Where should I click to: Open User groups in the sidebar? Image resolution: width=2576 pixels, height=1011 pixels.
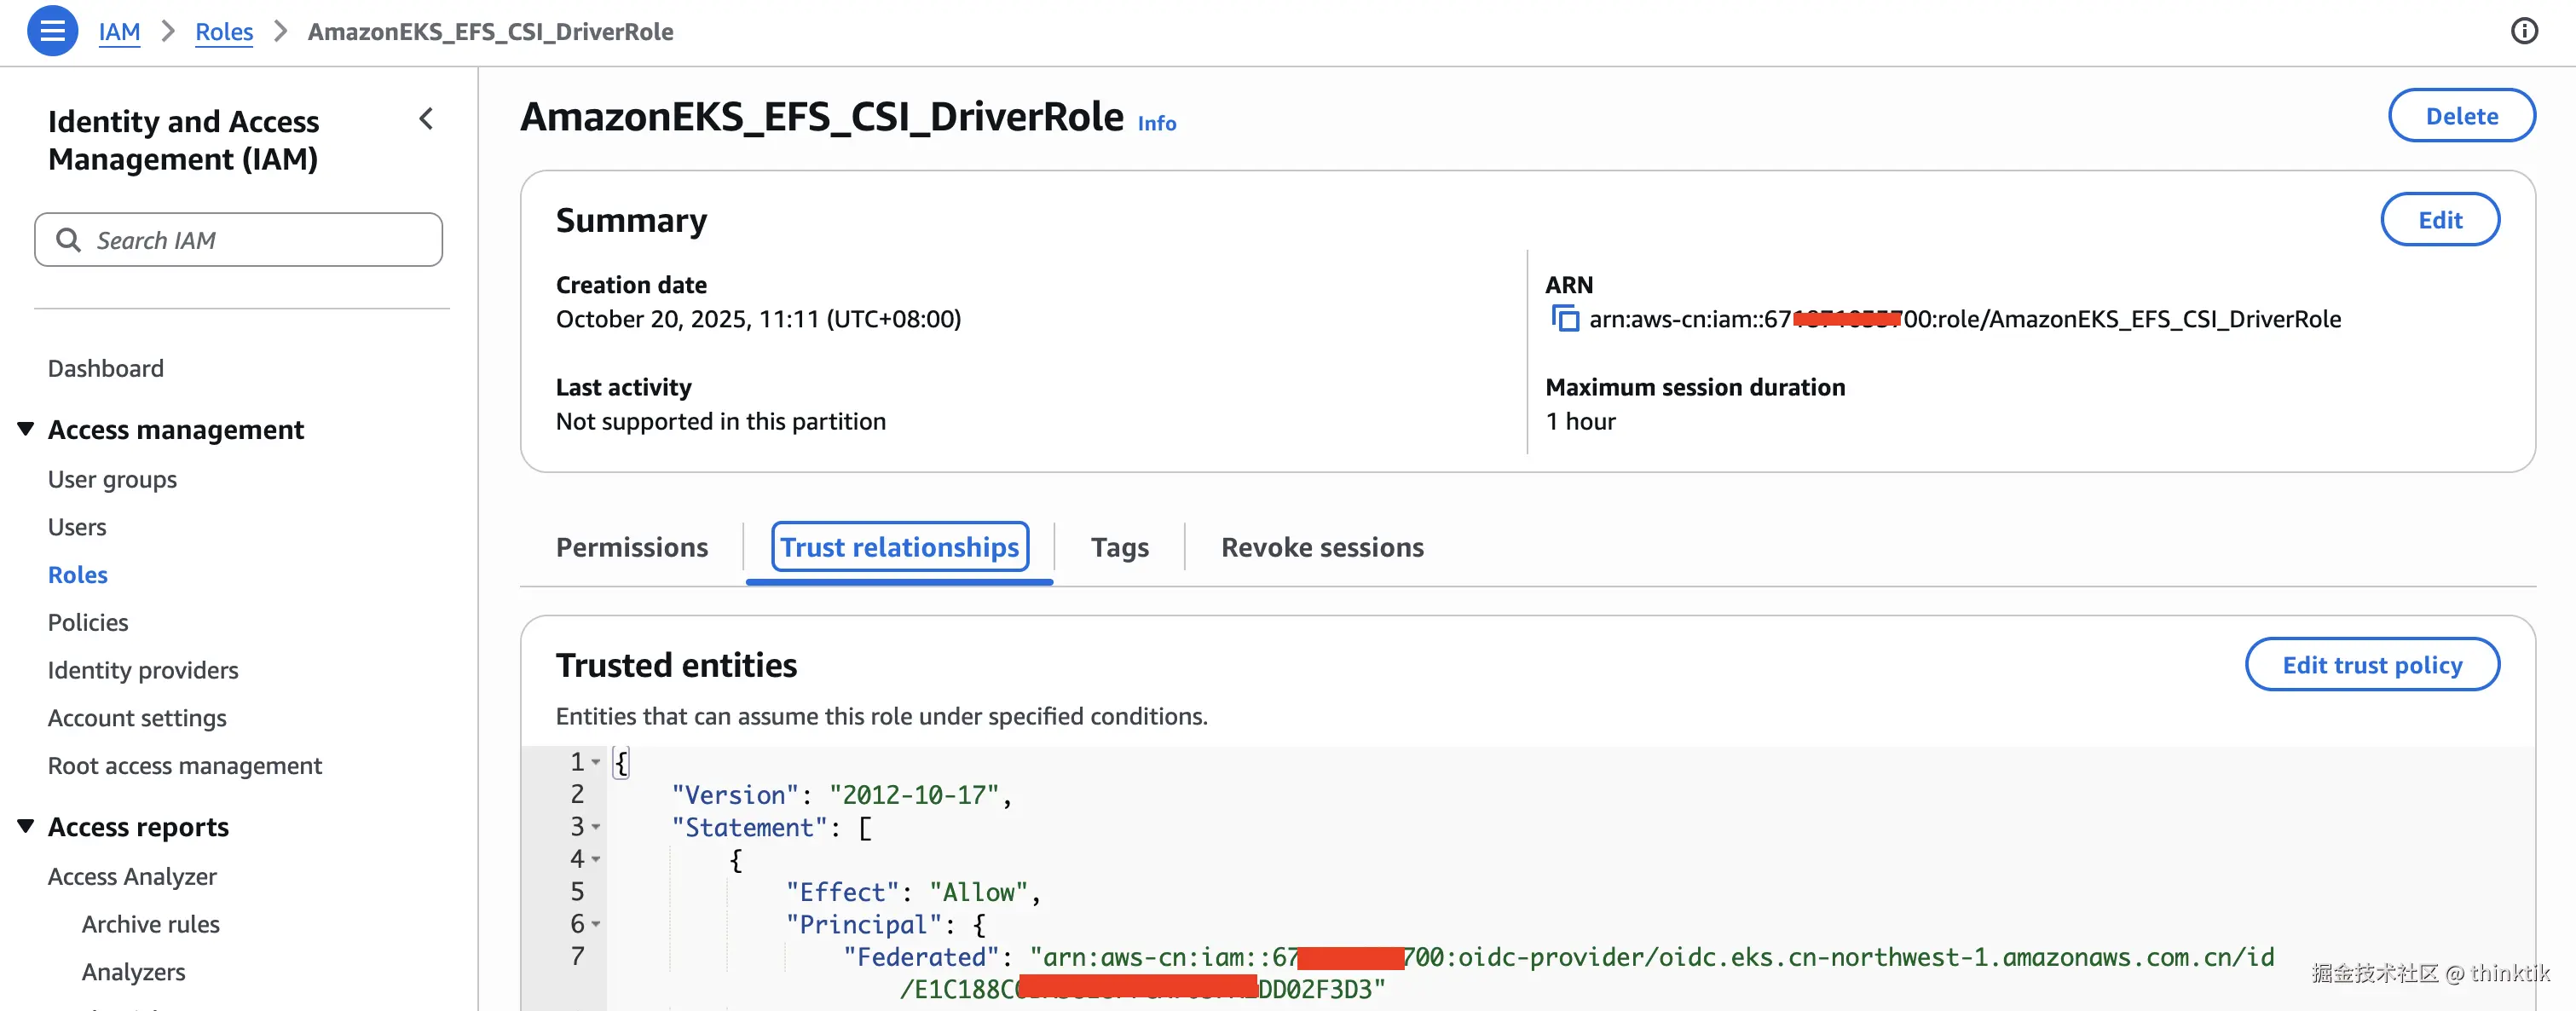[x=112, y=479]
